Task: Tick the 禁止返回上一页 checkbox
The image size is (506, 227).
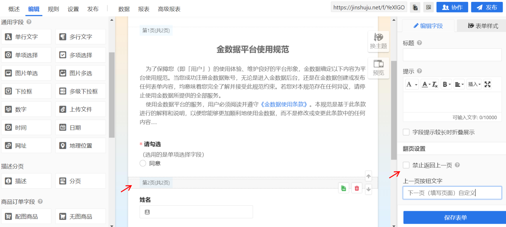Action: [x=406, y=165]
